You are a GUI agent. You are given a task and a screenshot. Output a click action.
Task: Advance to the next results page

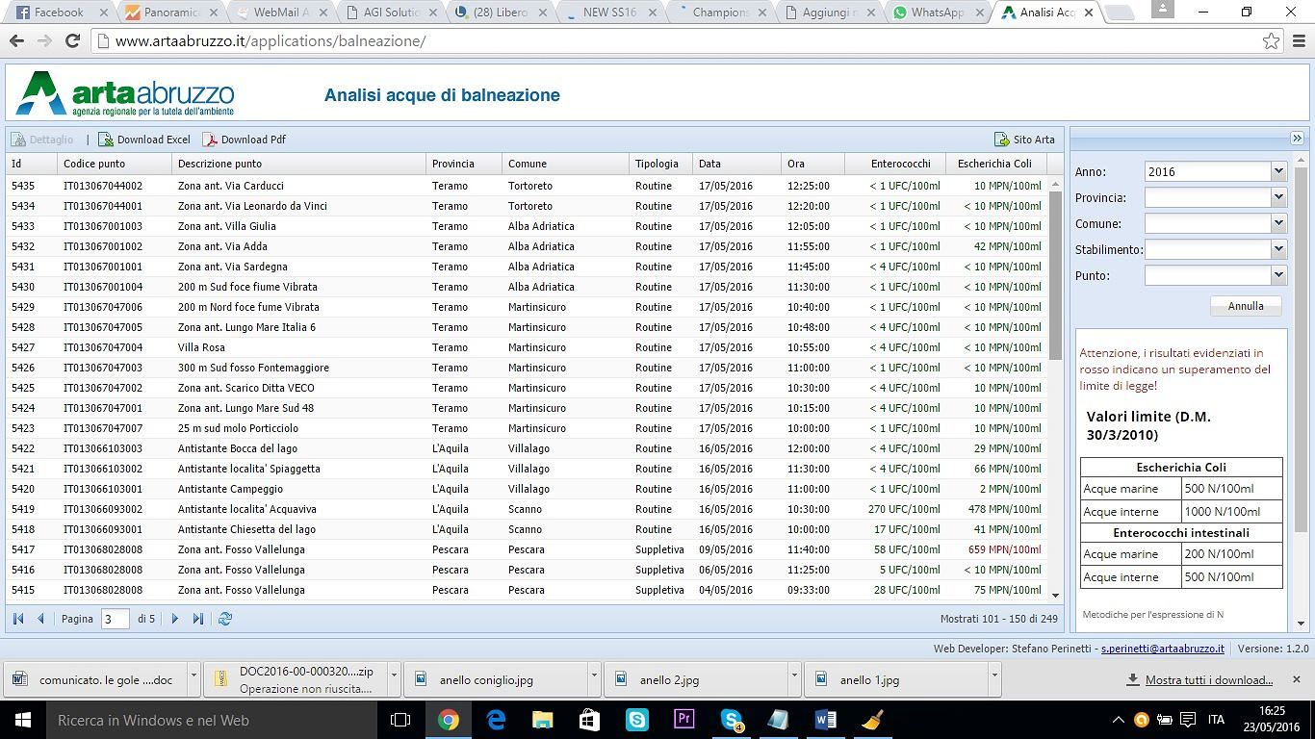(x=174, y=619)
